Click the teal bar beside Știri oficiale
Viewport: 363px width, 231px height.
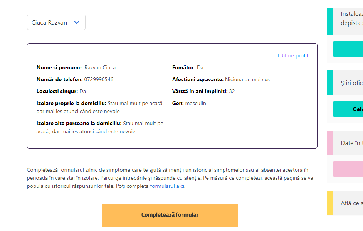329,82
